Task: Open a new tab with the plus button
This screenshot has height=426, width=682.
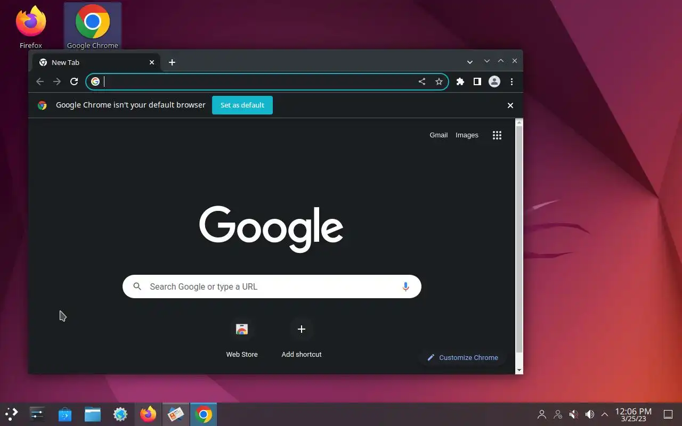Action: (x=172, y=62)
